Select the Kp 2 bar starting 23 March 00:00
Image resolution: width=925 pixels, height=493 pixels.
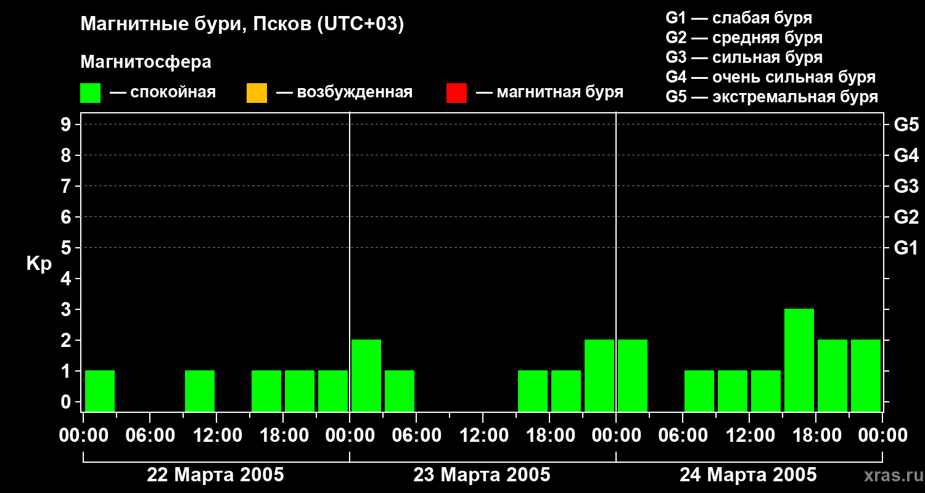click(x=366, y=375)
